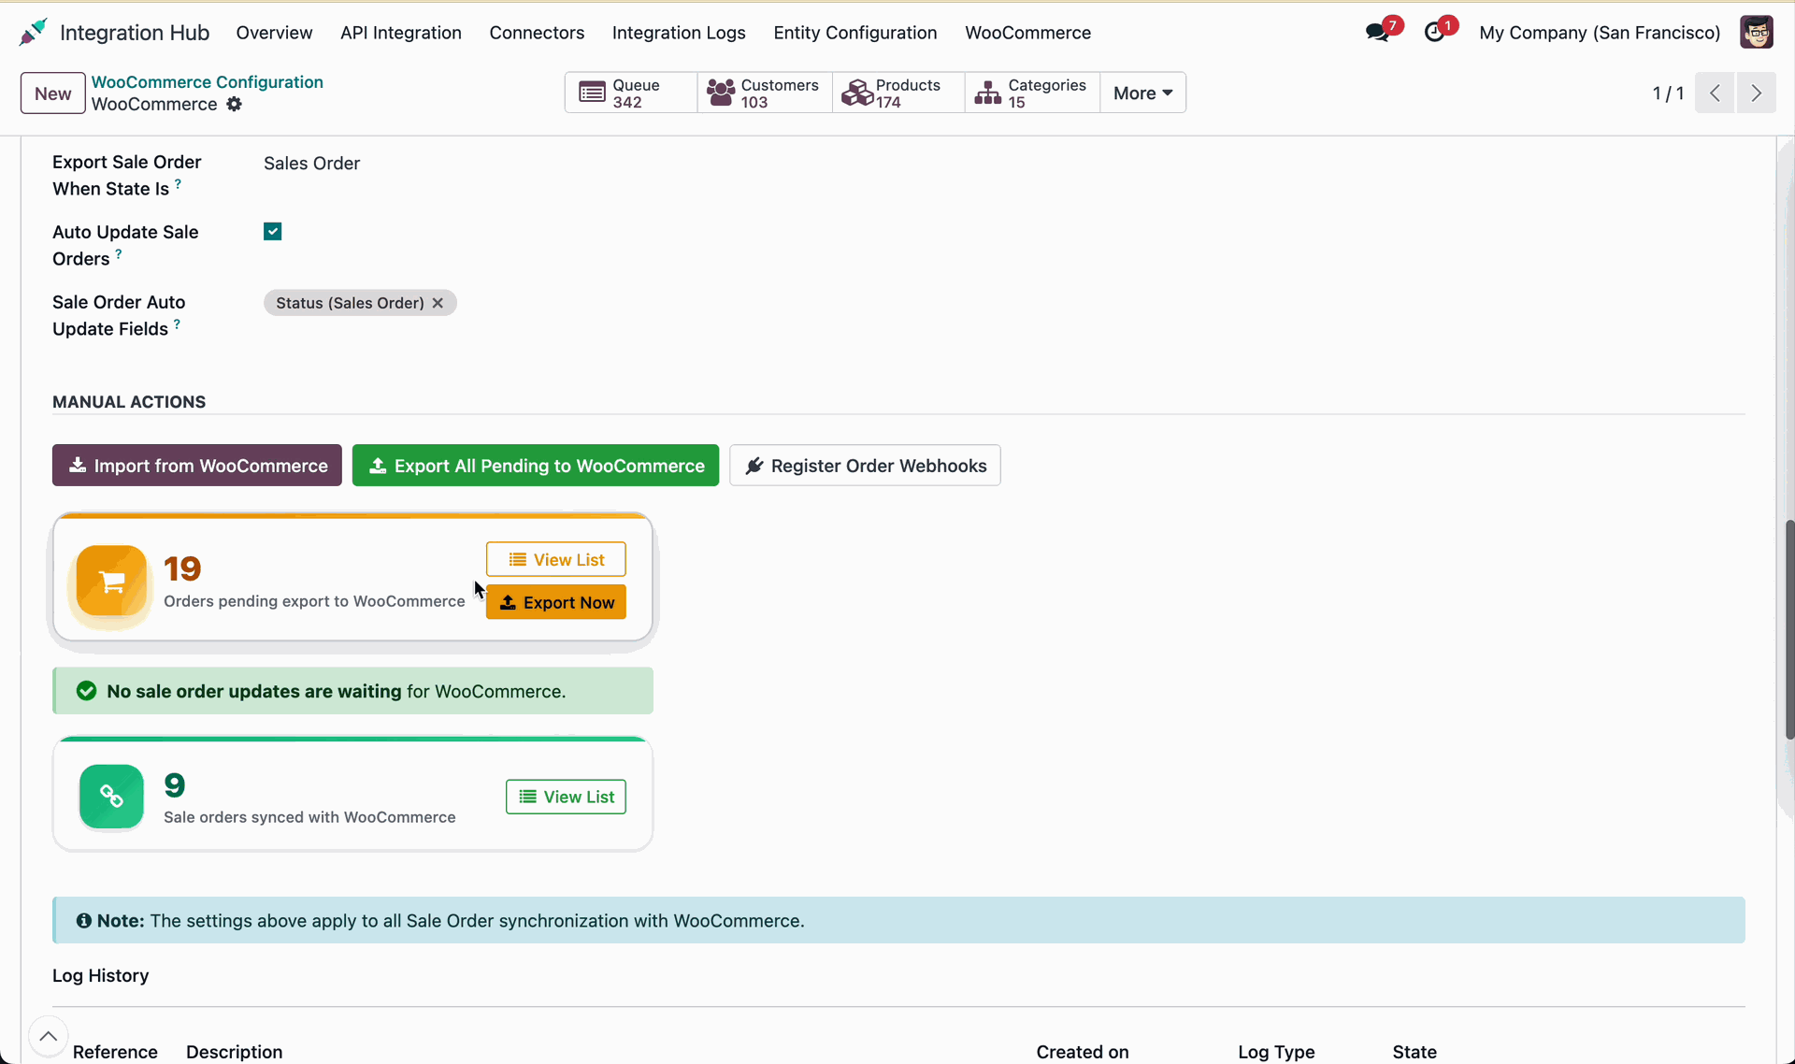Click the 9 synced orders count

(x=175, y=784)
